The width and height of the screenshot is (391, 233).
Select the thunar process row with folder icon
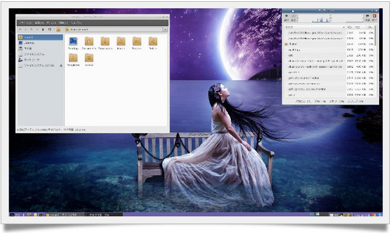[x=329, y=44]
